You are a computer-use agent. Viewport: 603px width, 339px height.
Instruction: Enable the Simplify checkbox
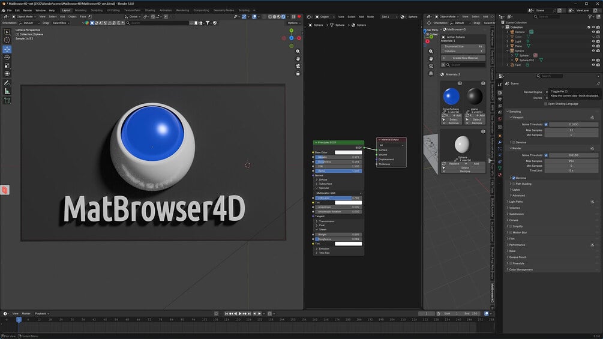point(511,226)
